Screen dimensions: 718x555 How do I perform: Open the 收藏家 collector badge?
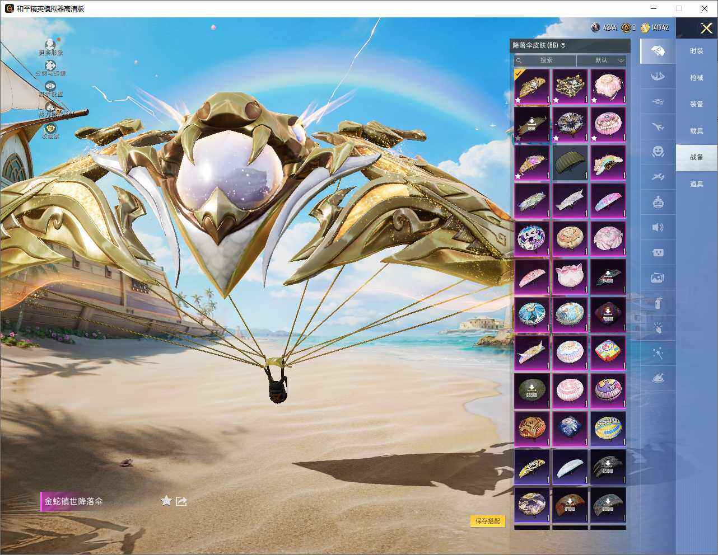(x=50, y=128)
